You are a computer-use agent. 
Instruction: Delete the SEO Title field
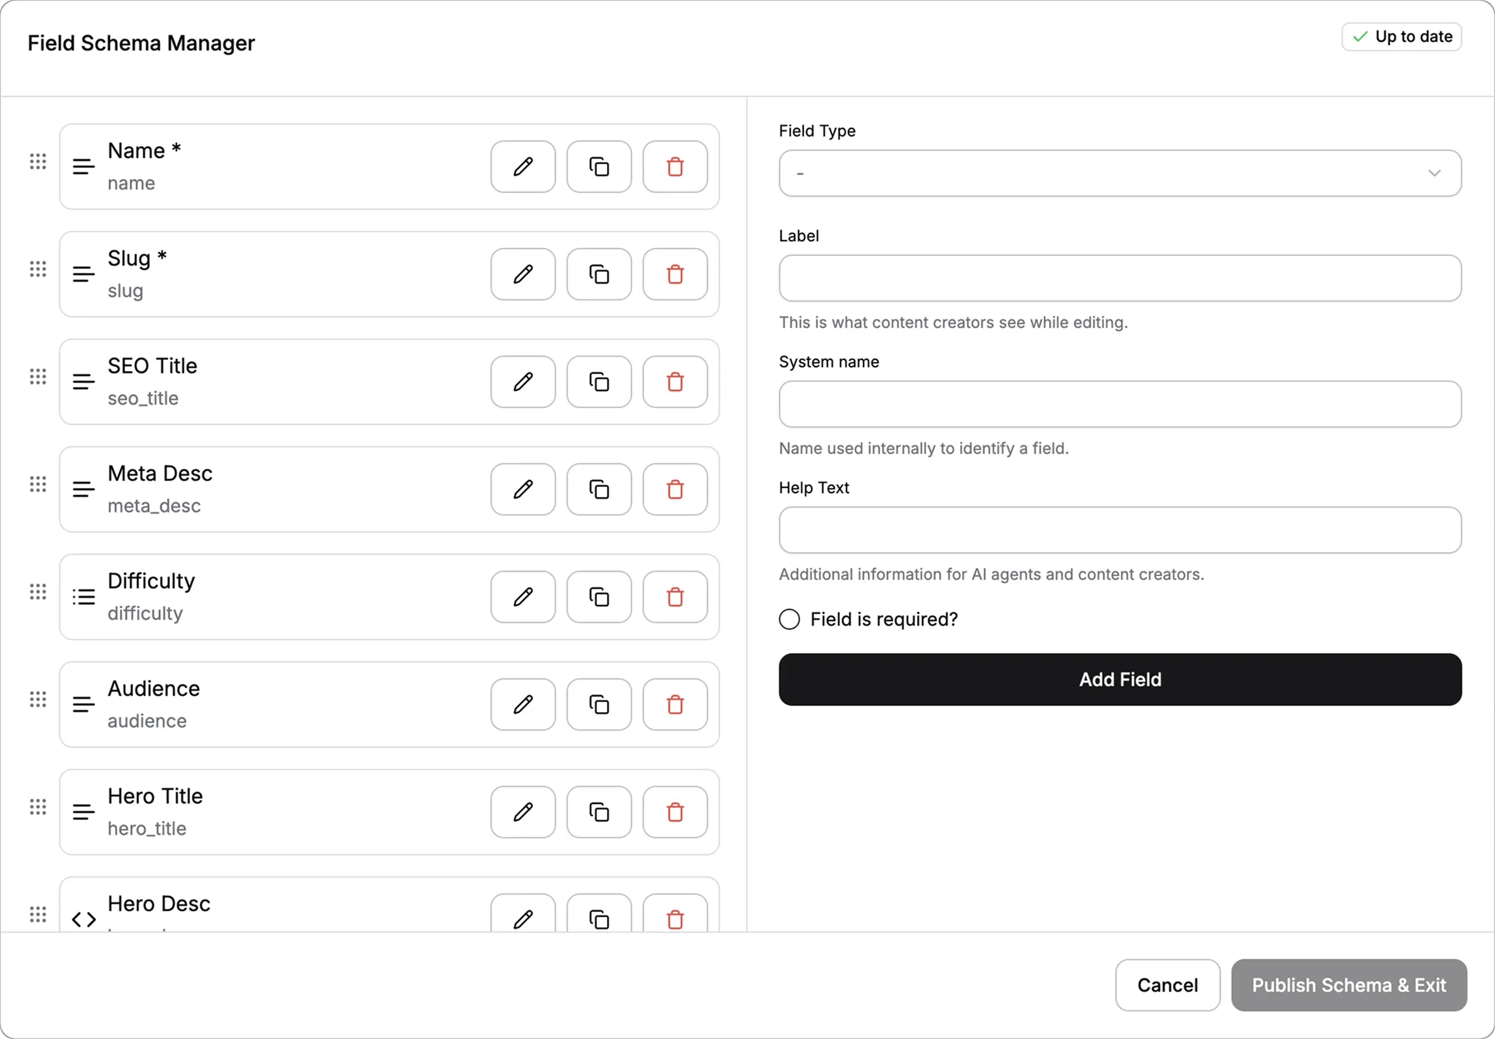[x=675, y=382]
